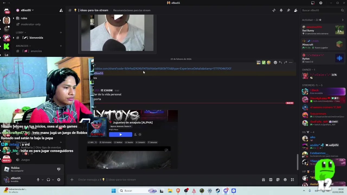
Task: Show pinned messages pin icon
Action: coord(288,10)
